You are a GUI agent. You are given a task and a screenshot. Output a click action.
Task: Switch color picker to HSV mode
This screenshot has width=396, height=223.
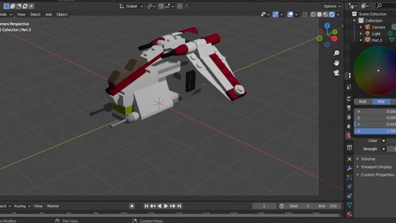[381, 102]
